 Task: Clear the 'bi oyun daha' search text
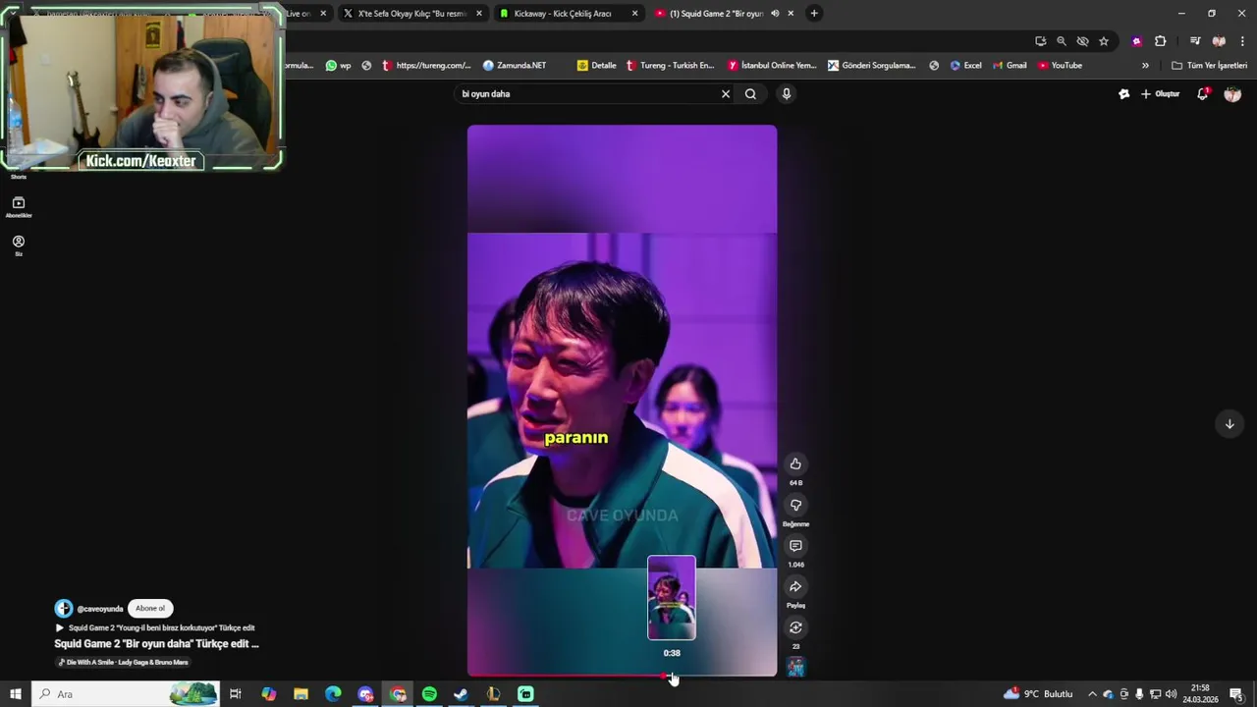(726, 94)
